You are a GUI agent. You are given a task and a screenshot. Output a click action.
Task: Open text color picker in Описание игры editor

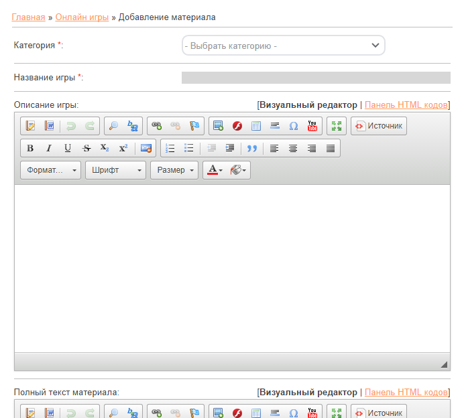coord(215,170)
